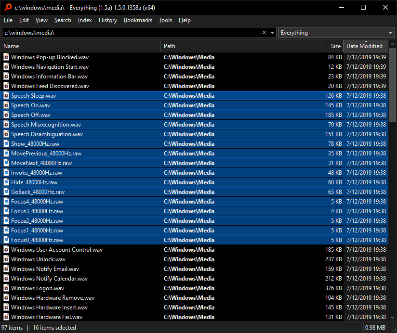This screenshot has width=397, height=333.
Task: Click the icon for Show_48000Hz.raw
Action: coord(6,143)
